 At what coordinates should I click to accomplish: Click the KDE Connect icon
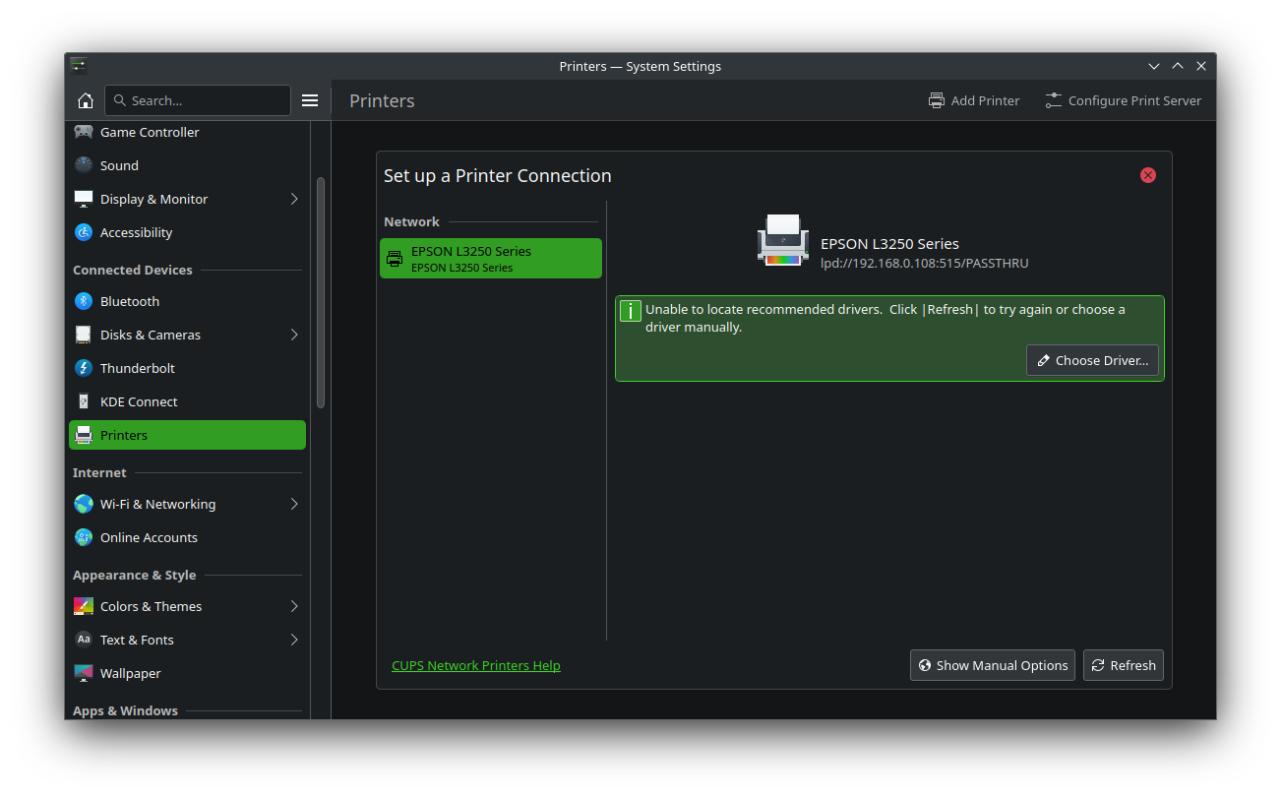pyautogui.click(x=84, y=401)
